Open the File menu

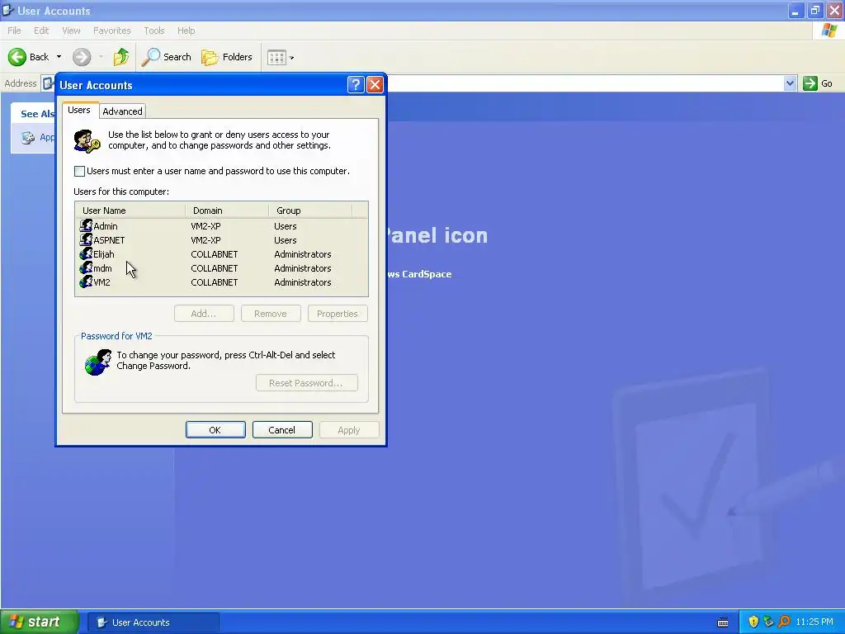click(14, 31)
